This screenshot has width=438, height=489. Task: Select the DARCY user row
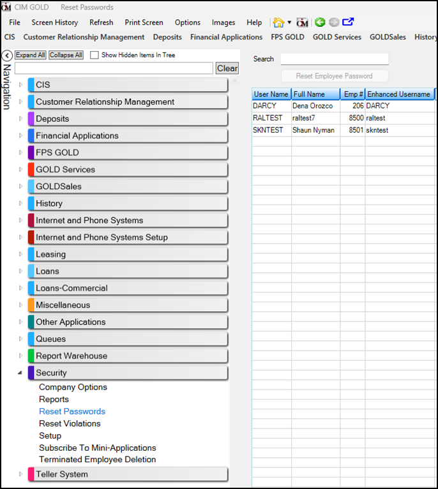343,106
